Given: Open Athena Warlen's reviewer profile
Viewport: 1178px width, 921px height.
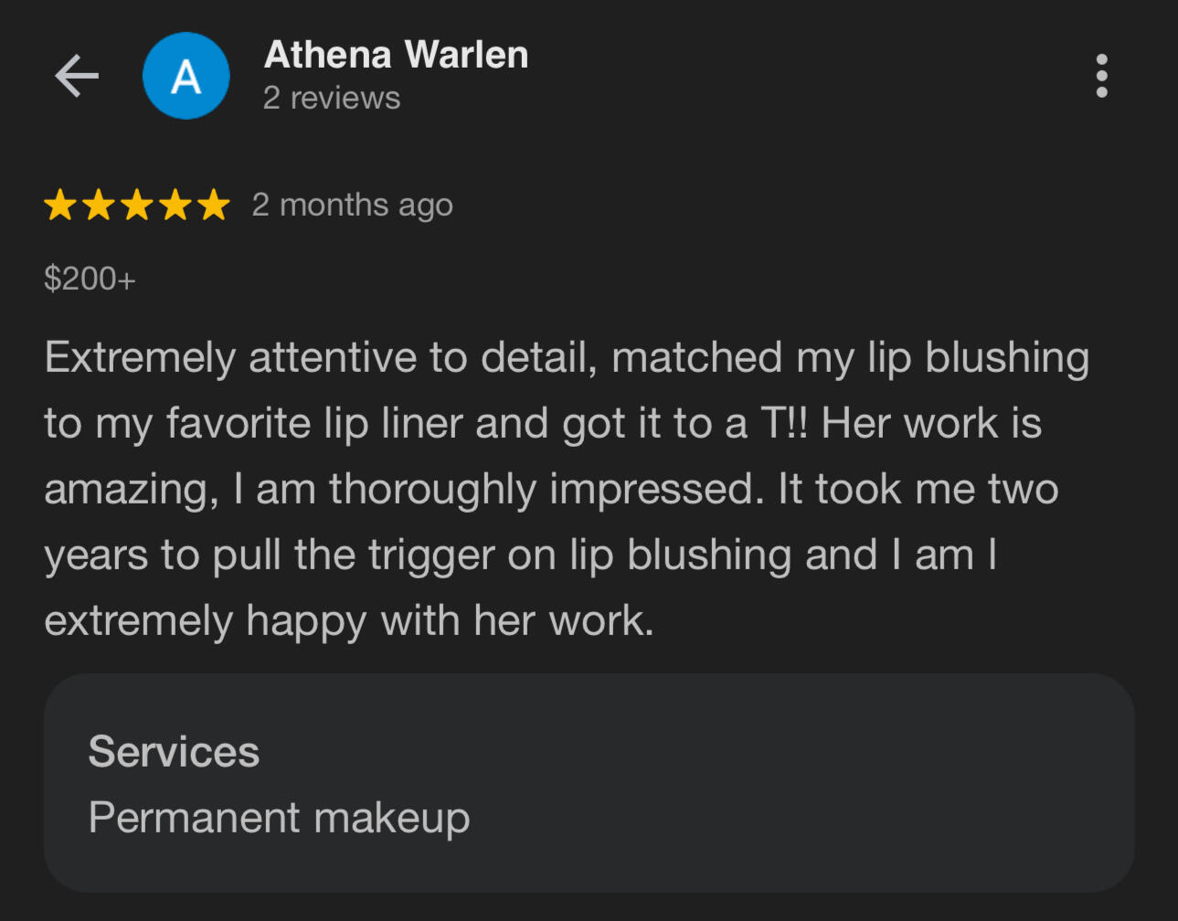Looking at the screenshot, I should 396,53.
